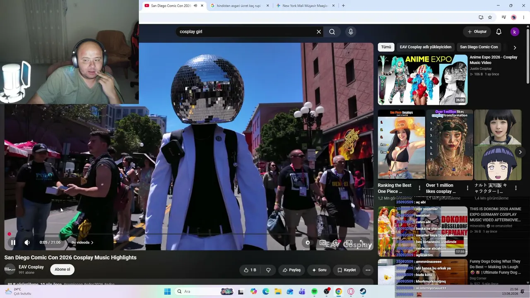530x298 pixels.
Task: Click the Paylaş share button
Action: point(291,270)
